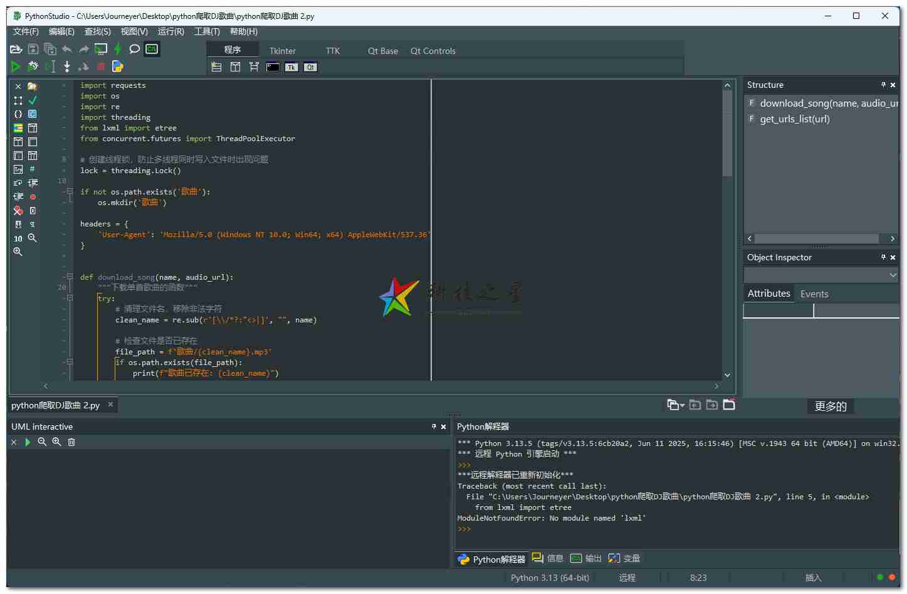Open the Object Inspector dropdown

click(893, 275)
